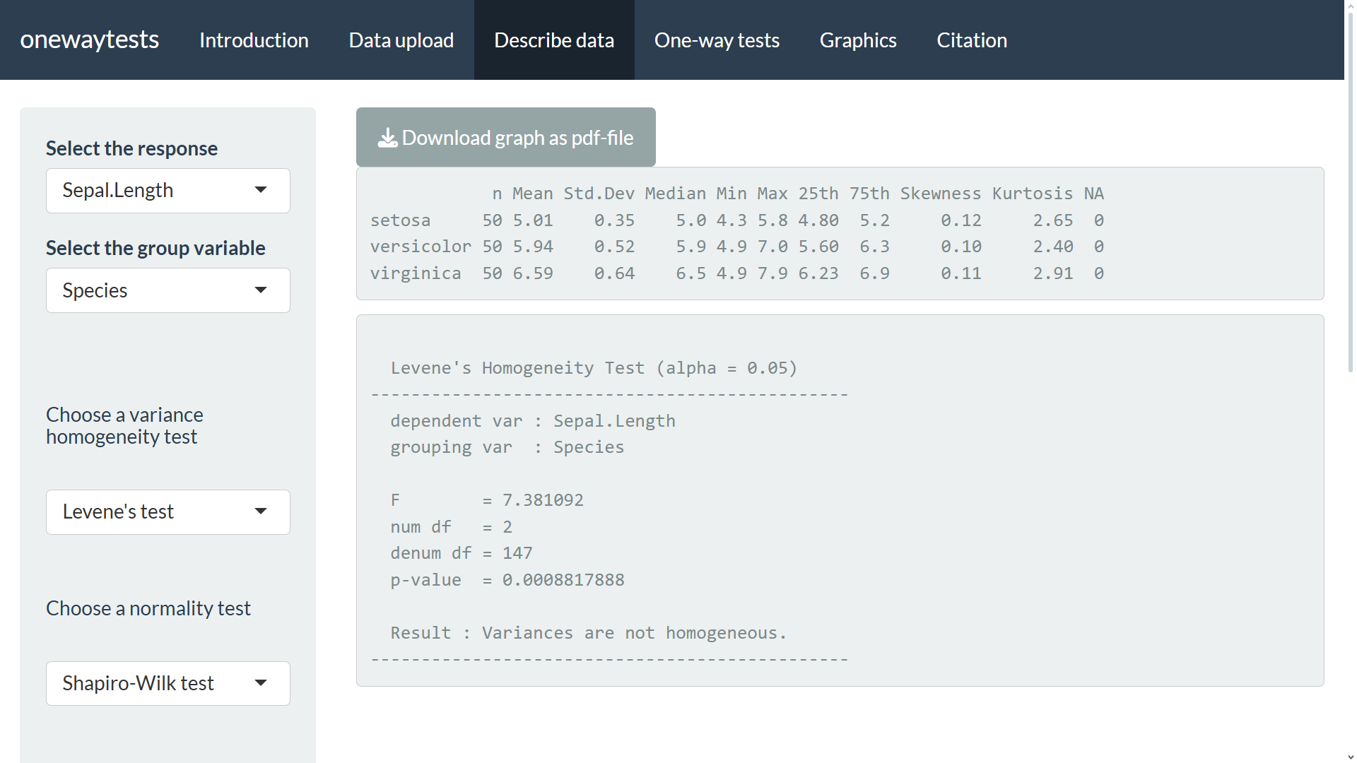
Task: Click the onewaytests brand link
Action: tap(90, 40)
